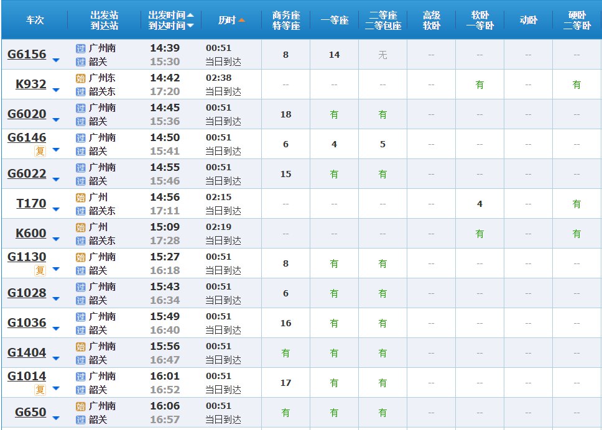
Task: Open train G6020 link
Action: 27,114
